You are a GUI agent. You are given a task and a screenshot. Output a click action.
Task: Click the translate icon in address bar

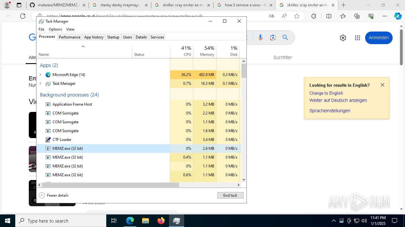[271, 16]
